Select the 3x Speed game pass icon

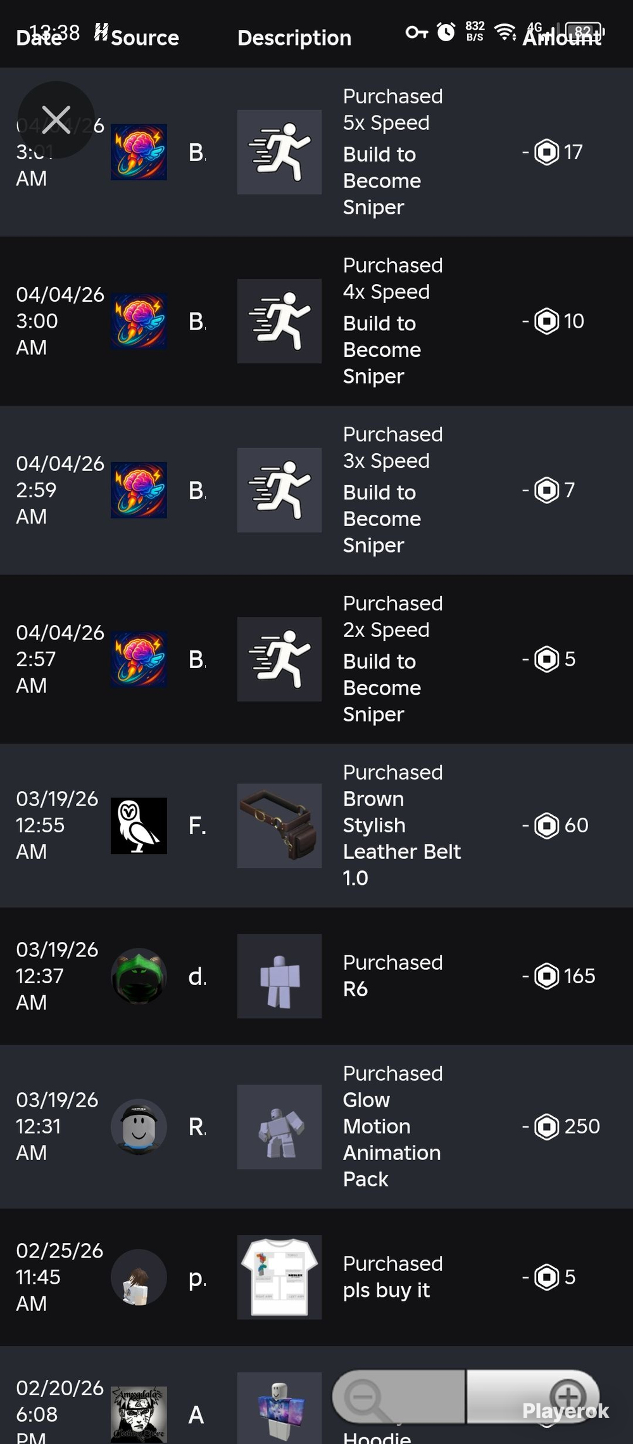click(279, 490)
